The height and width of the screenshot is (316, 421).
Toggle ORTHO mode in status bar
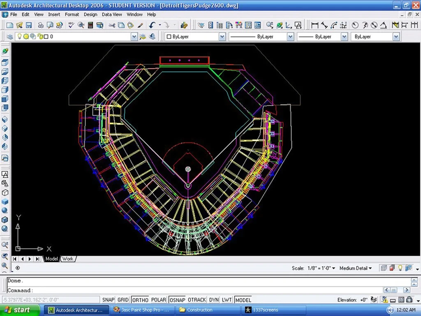point(140,300)
